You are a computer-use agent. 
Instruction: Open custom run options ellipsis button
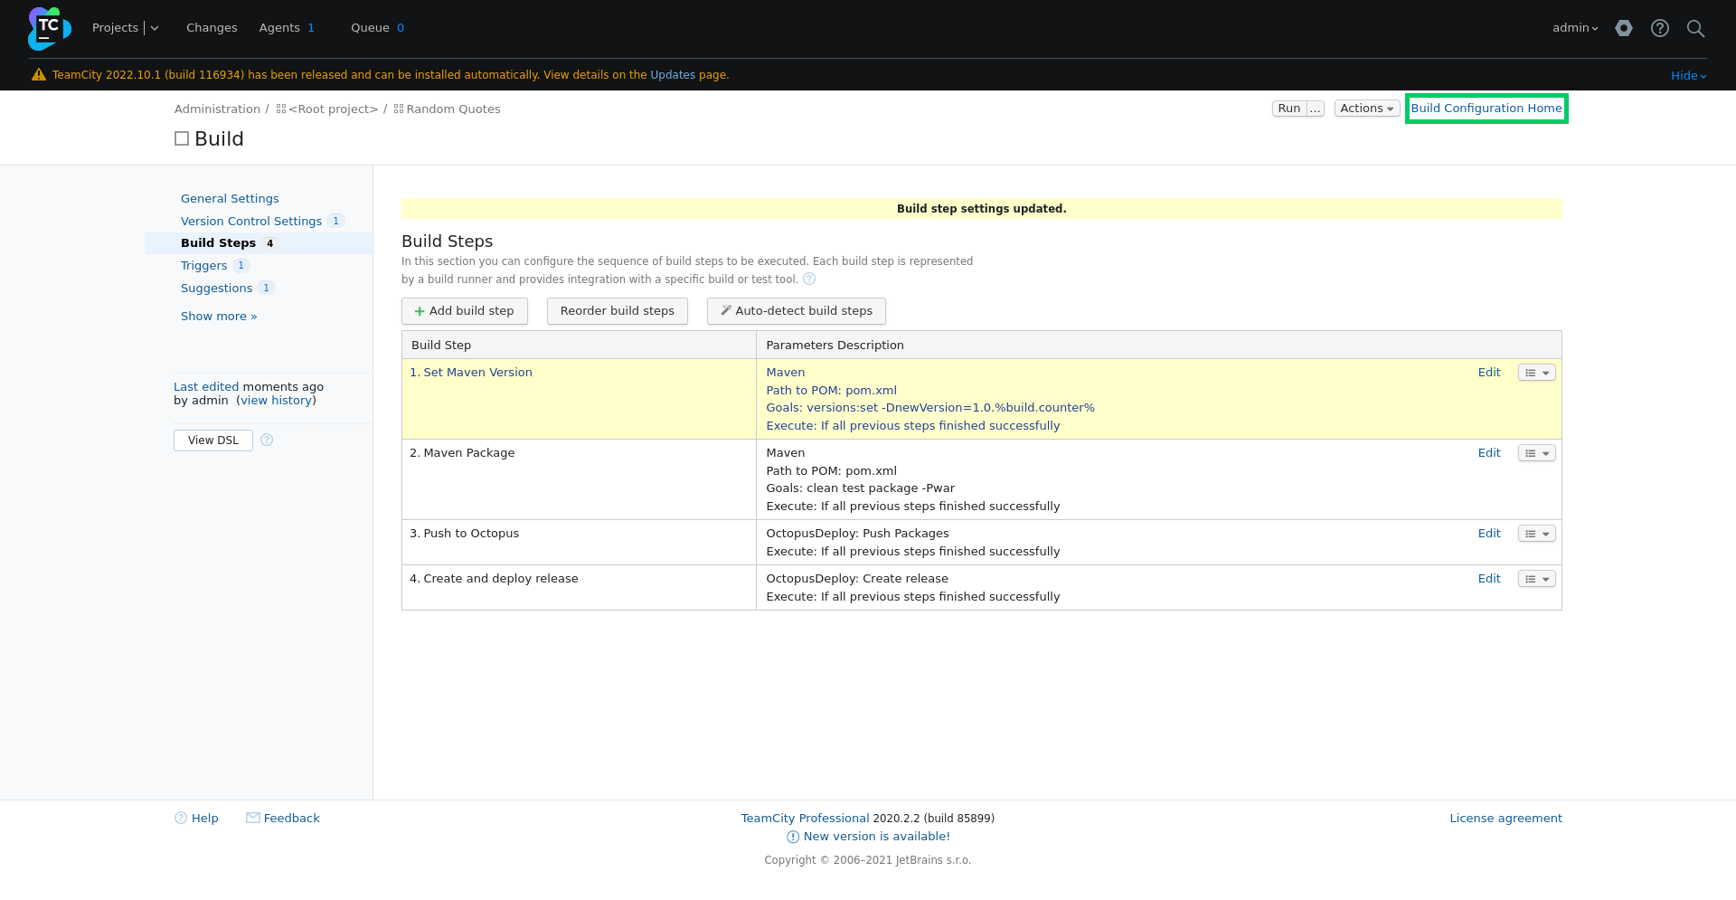[1316, 109]
